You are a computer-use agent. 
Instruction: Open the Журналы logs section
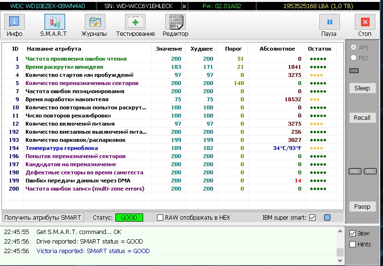[94, 25]
